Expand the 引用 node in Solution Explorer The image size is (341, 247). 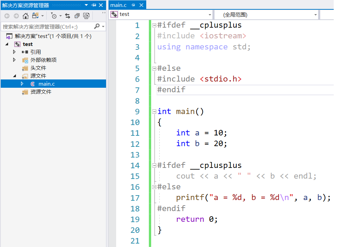click(15, 52)
